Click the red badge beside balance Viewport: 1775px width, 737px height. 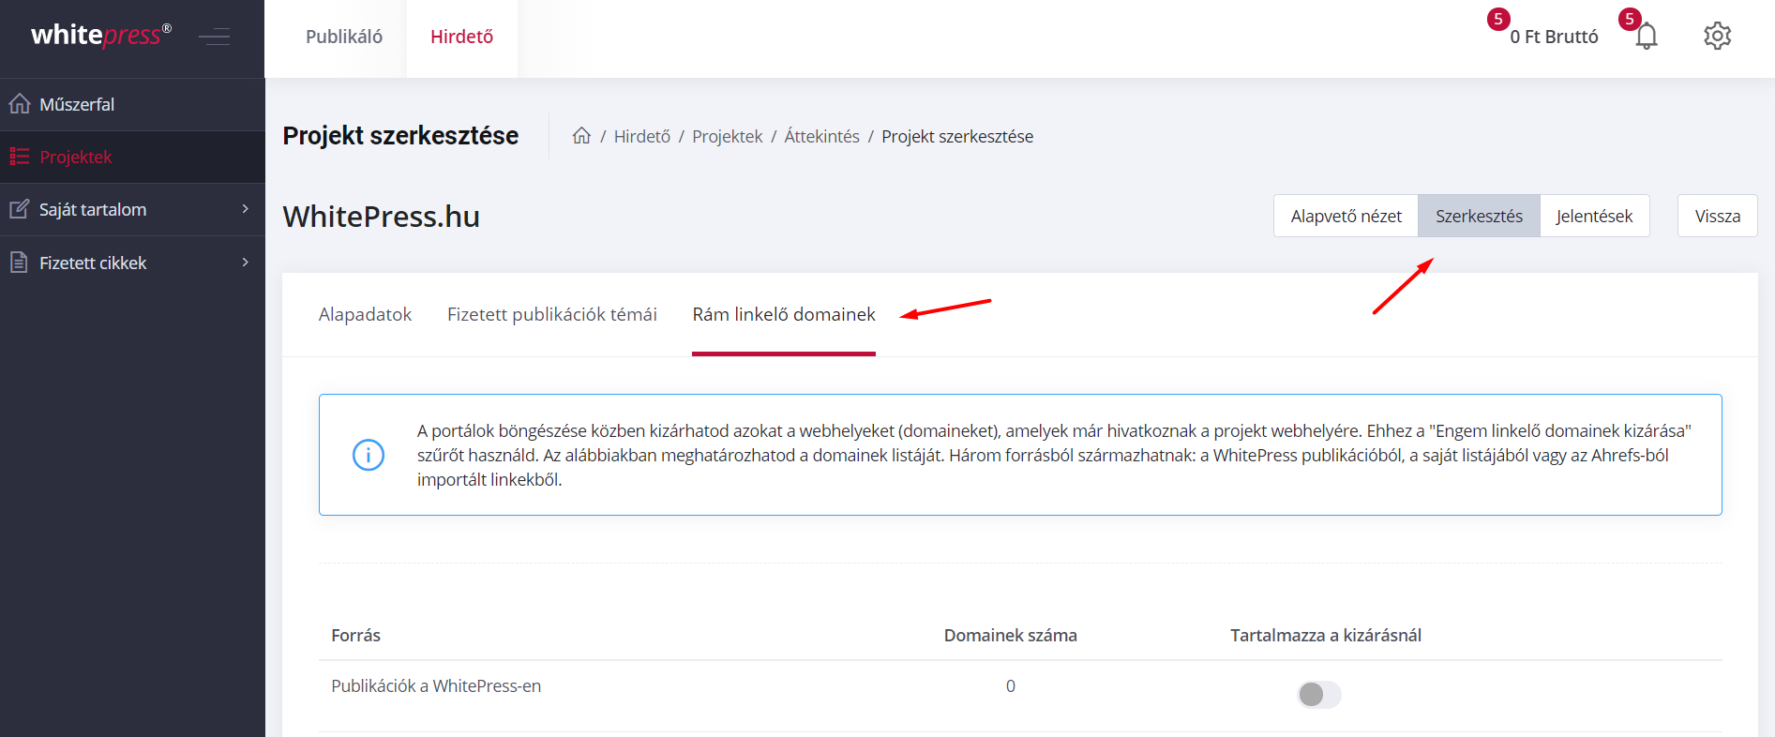click(x=1498, y=19)
